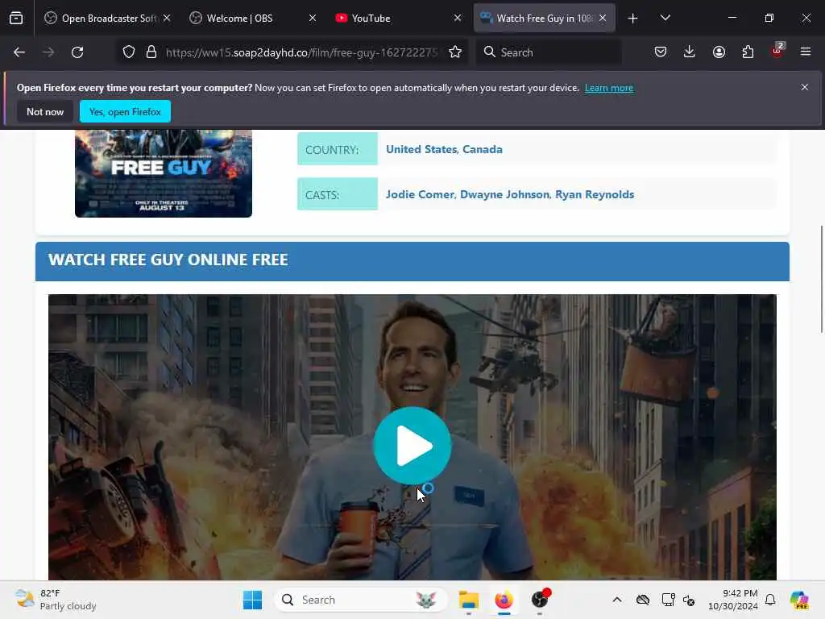
Task: Open the weather widget showing 82°F
Action: tap(56, 600)
